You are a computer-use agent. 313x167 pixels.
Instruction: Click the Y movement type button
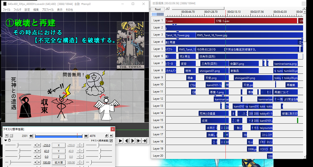[x=59, y=151]
